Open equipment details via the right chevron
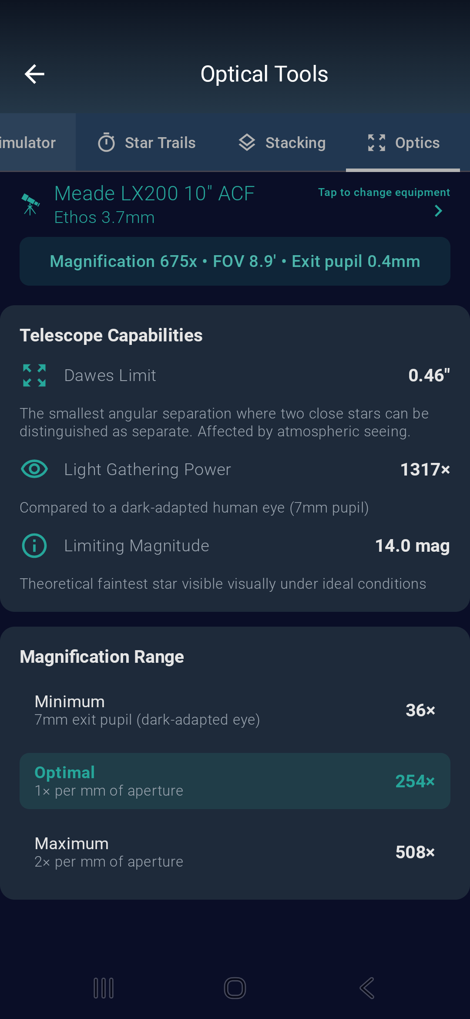Viewport: 470px width, 1019px height. click(438, 211)
